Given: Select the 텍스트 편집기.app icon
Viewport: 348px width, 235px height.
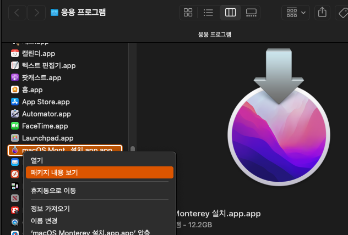Looking at the screenshot, I should point(15,65).
